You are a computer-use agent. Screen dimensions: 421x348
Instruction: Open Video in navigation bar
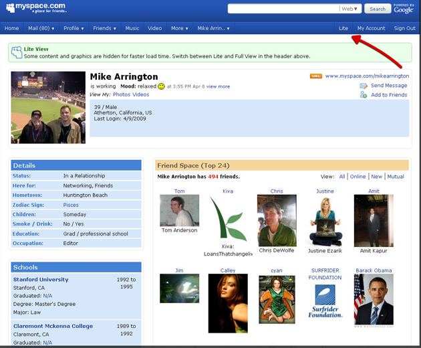click(155, 28)
